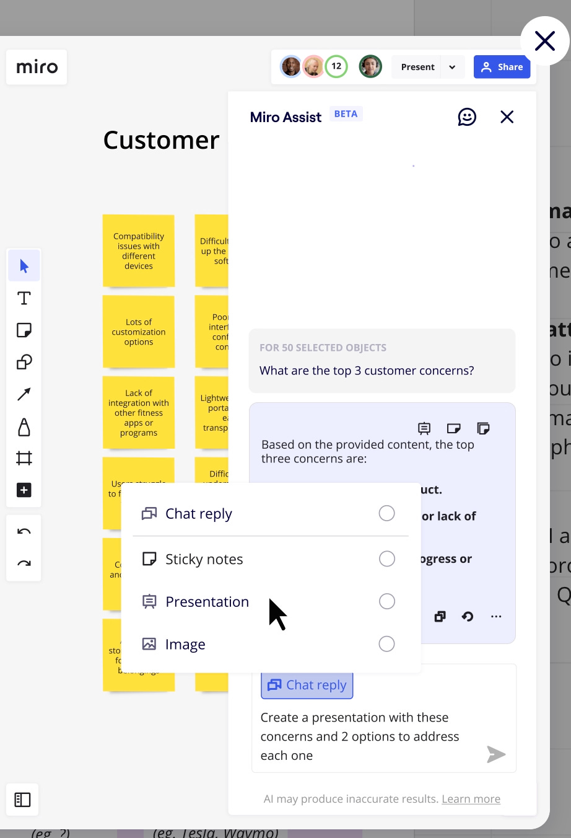Screen dimensions: 571x838
Task: Select 'Lack of integration with other fitness apps' sticky
Action: click(139, 412)
